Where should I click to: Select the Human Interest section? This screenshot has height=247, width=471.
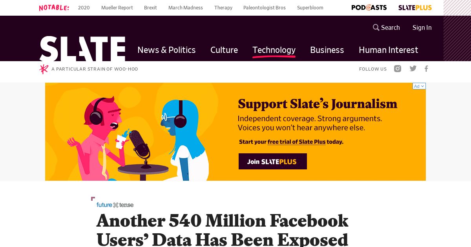389,50
